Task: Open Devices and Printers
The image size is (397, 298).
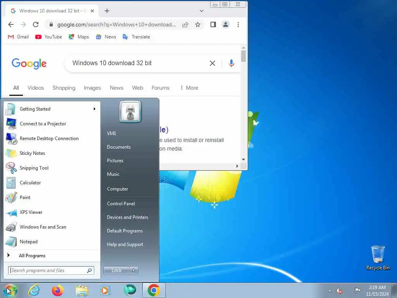Action: click(x=128, y=217)
